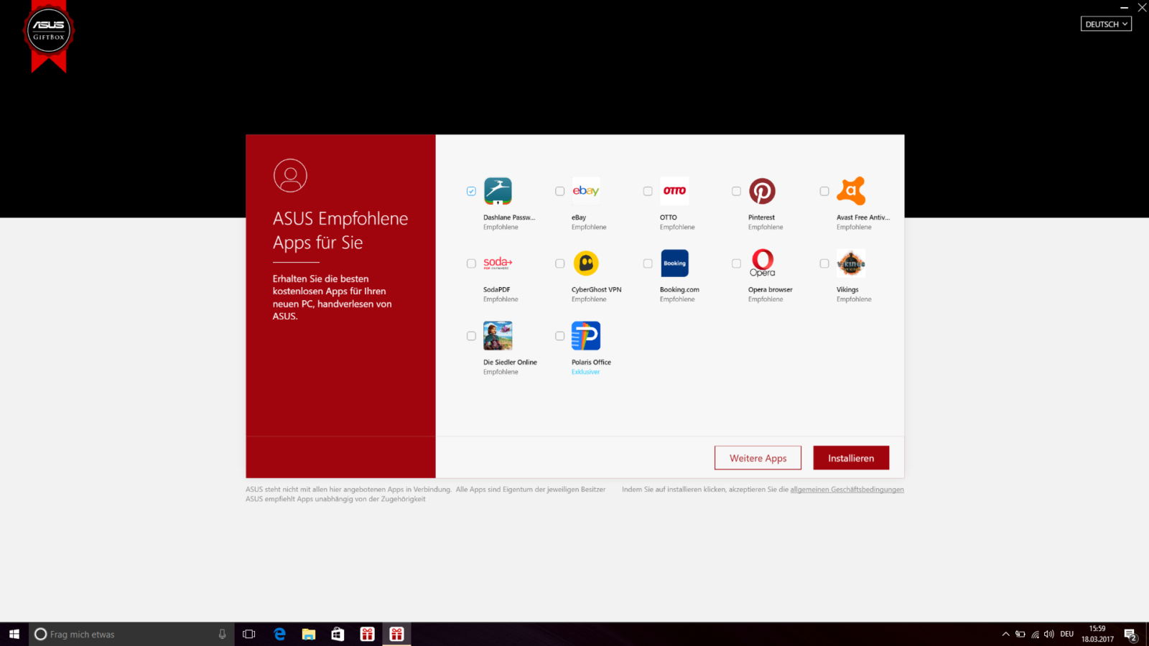The width and height of the screenshot is (1149, 646).
Task: Open the DEUTSCH language dropdown
Action: point(1106,24)
